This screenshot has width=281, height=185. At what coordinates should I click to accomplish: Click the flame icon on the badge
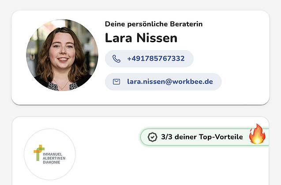(x=257, y=134)
